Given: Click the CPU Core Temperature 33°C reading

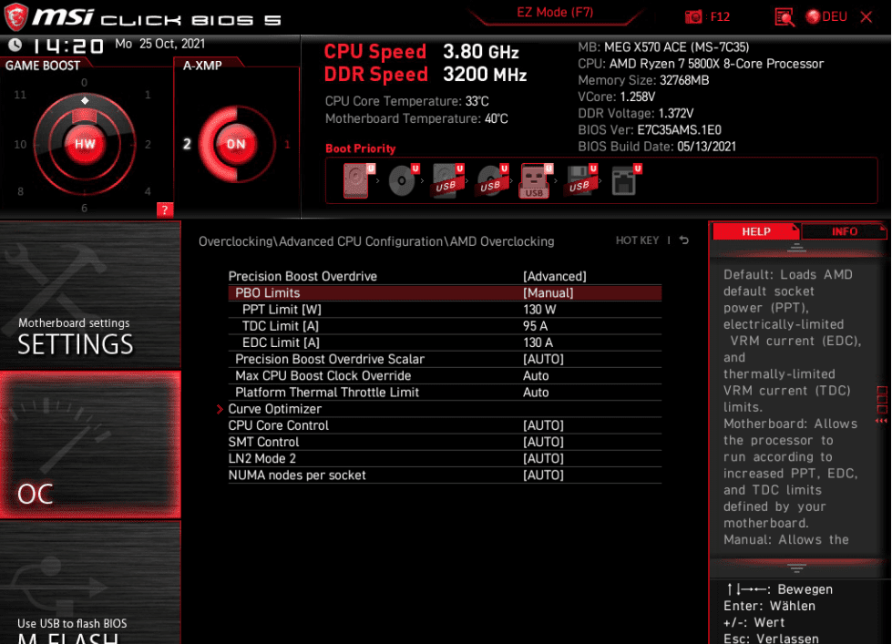Looking at the screenshot, I should (406, 101).
